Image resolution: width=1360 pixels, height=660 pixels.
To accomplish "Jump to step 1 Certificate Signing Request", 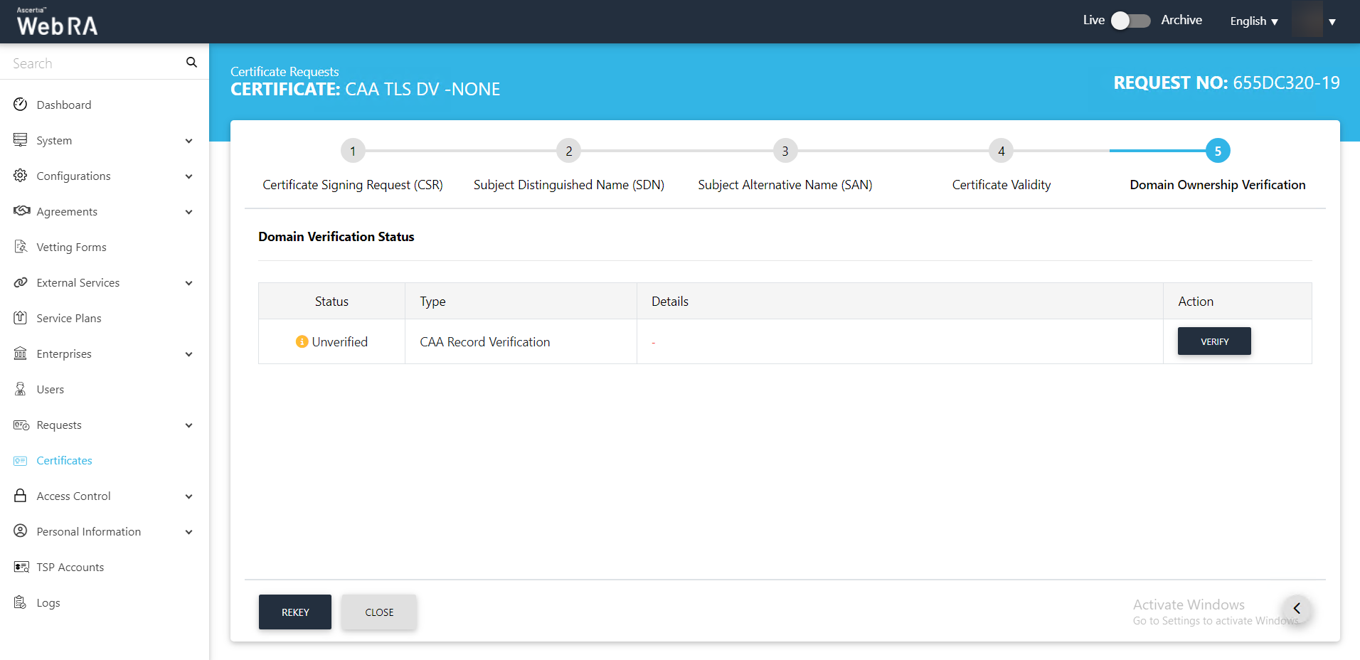I will [x=353, y=151].
